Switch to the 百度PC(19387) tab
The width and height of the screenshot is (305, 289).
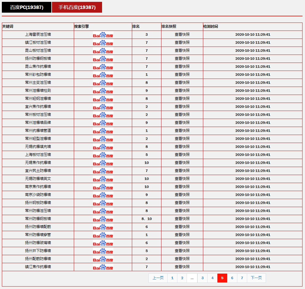click(26, 7)
